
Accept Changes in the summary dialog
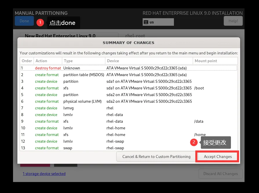218,157
